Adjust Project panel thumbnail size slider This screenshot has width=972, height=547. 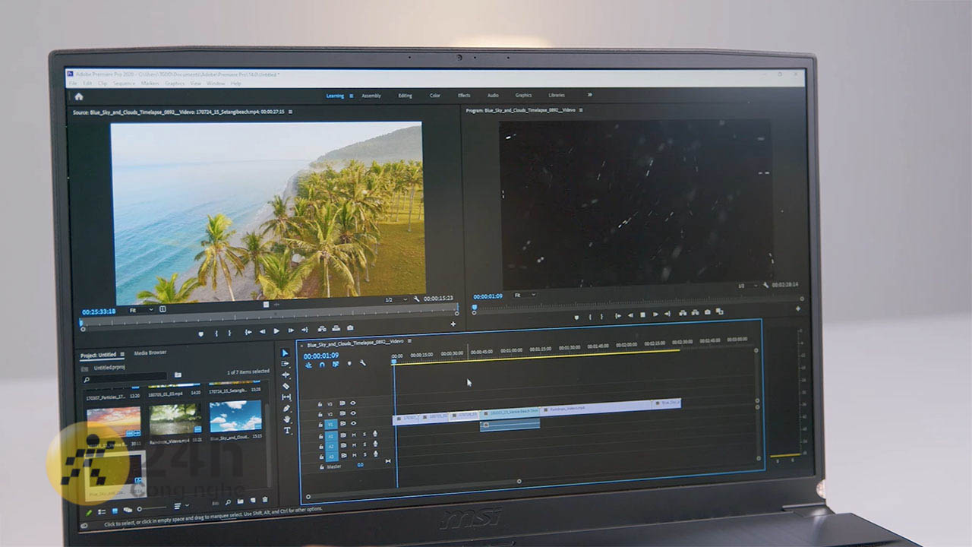[x=153, y=508]
